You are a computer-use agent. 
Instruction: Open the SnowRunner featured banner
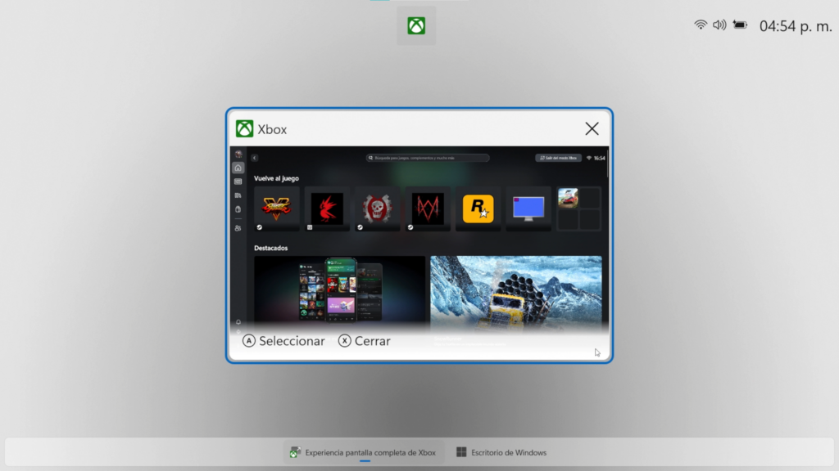[x=516, y=291]
